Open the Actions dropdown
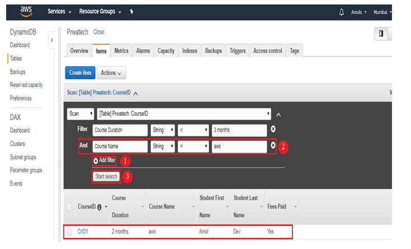The image size is (411, 249). click(x=111, y=73)
